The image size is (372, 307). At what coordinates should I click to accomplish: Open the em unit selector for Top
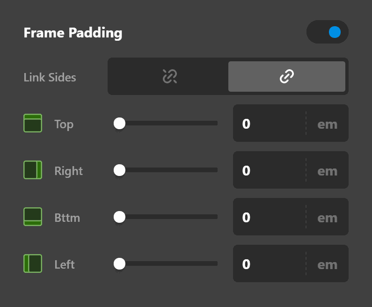tap(327, 124)
